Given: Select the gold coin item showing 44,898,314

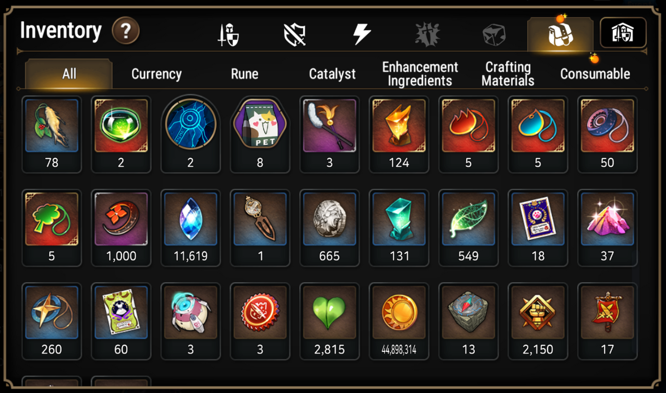Looking at the screenshot, I should (399, 321).
